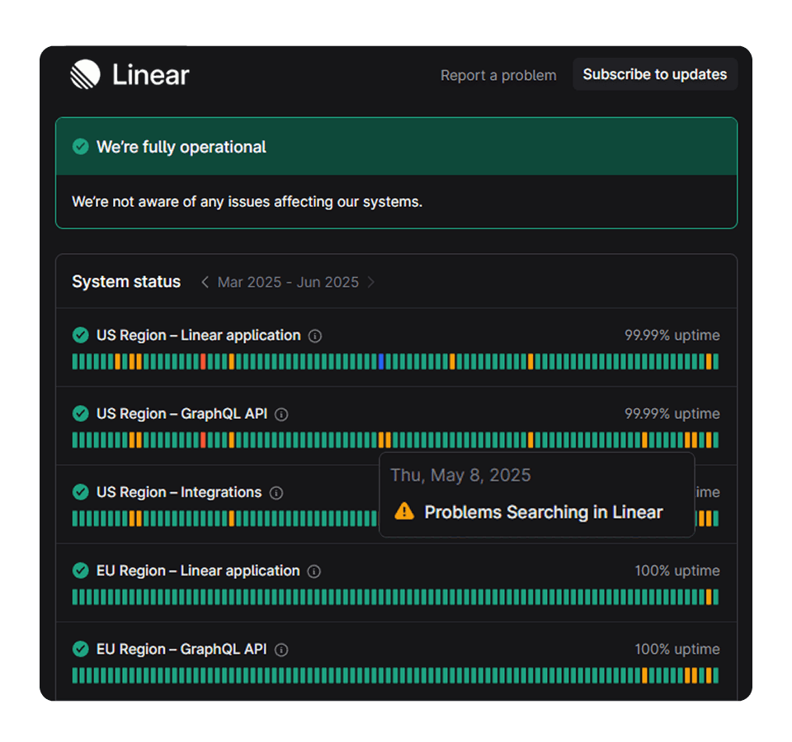Click the fully operational green check icon
This screenshot has width=792, height=742.
80,147
